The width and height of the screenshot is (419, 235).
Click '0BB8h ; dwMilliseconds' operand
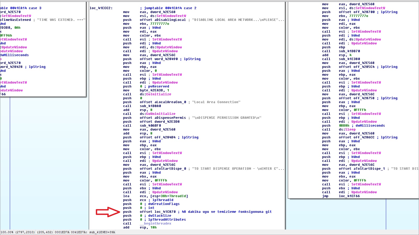[362, 126]
